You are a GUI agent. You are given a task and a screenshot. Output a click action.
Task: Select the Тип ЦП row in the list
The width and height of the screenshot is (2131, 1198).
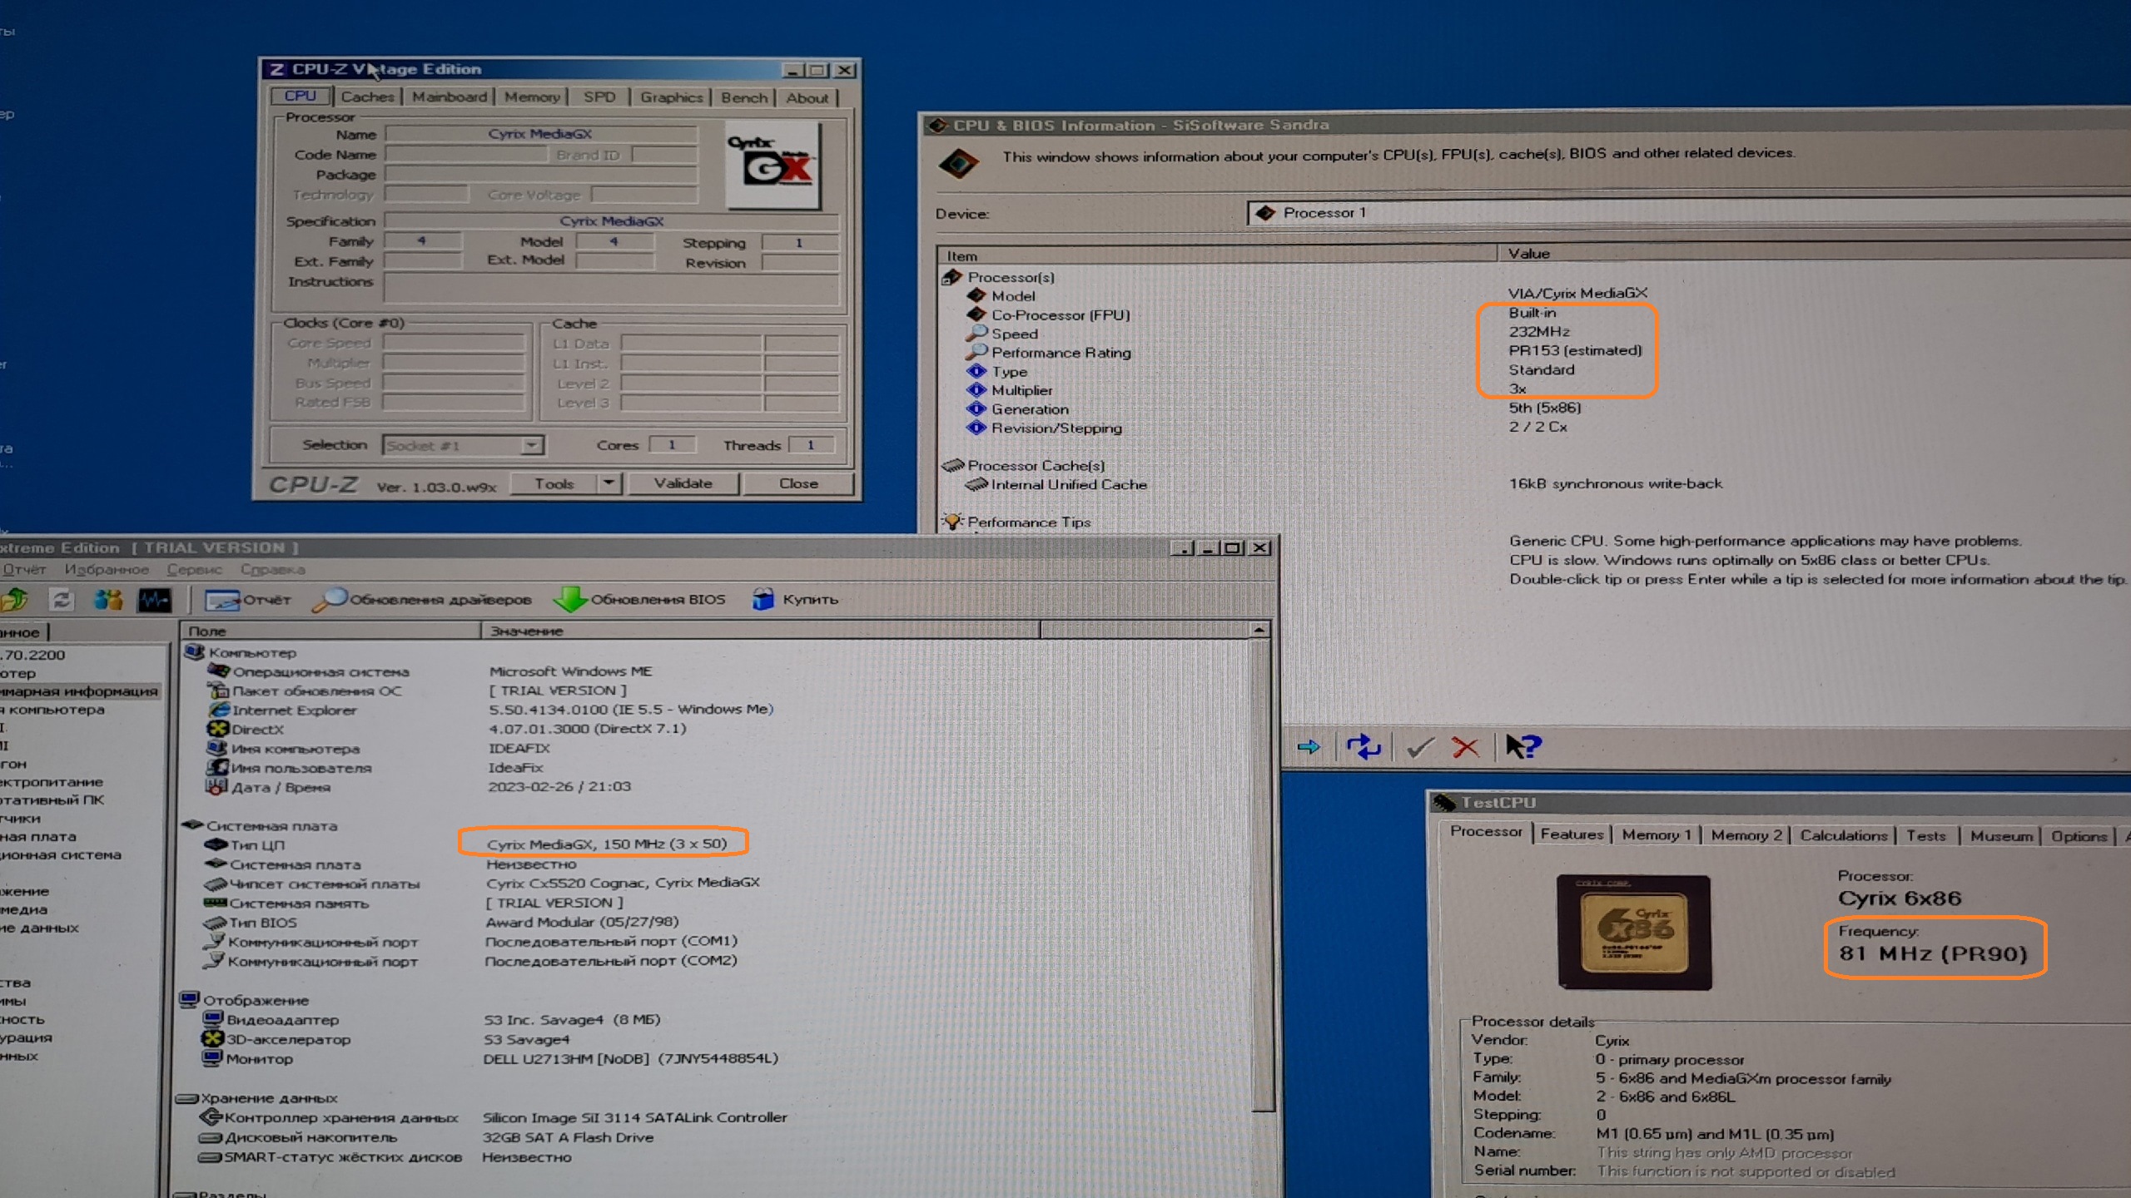click(257, 845)
